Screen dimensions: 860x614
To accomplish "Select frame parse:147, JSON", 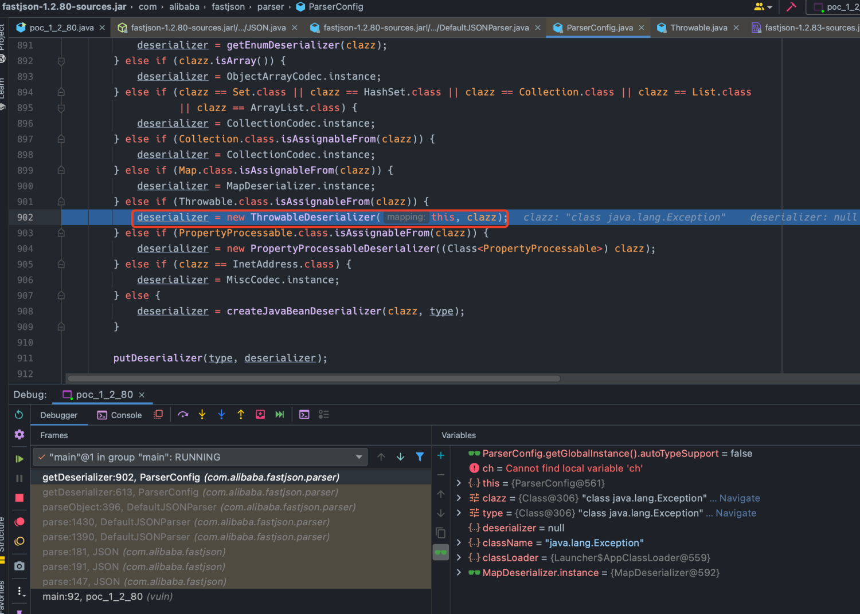I will (230, 581).
